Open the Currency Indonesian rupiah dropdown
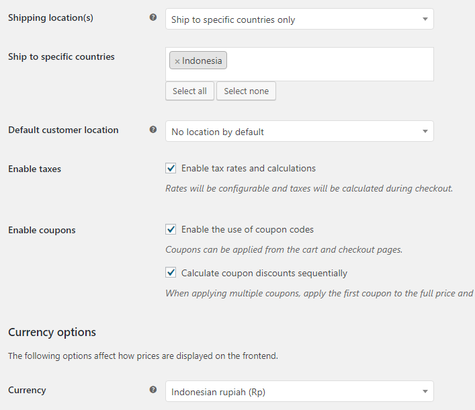This screenshot has height=410, width=475. point(299,391)
